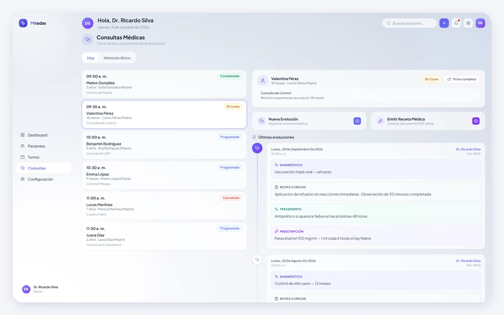Click the Miradas logo icon
The image size is (504, 315).
[x=23, y=23]
